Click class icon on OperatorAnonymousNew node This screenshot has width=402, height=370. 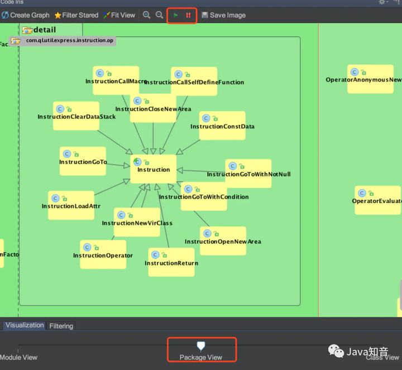click(355, 72)
